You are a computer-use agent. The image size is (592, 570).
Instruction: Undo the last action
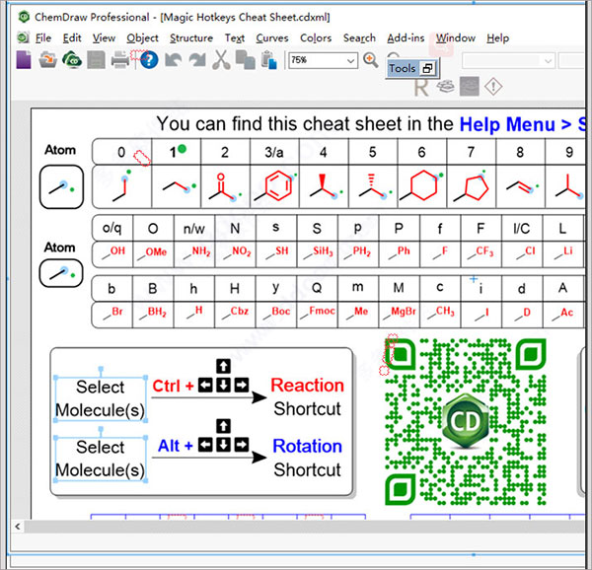174,59
